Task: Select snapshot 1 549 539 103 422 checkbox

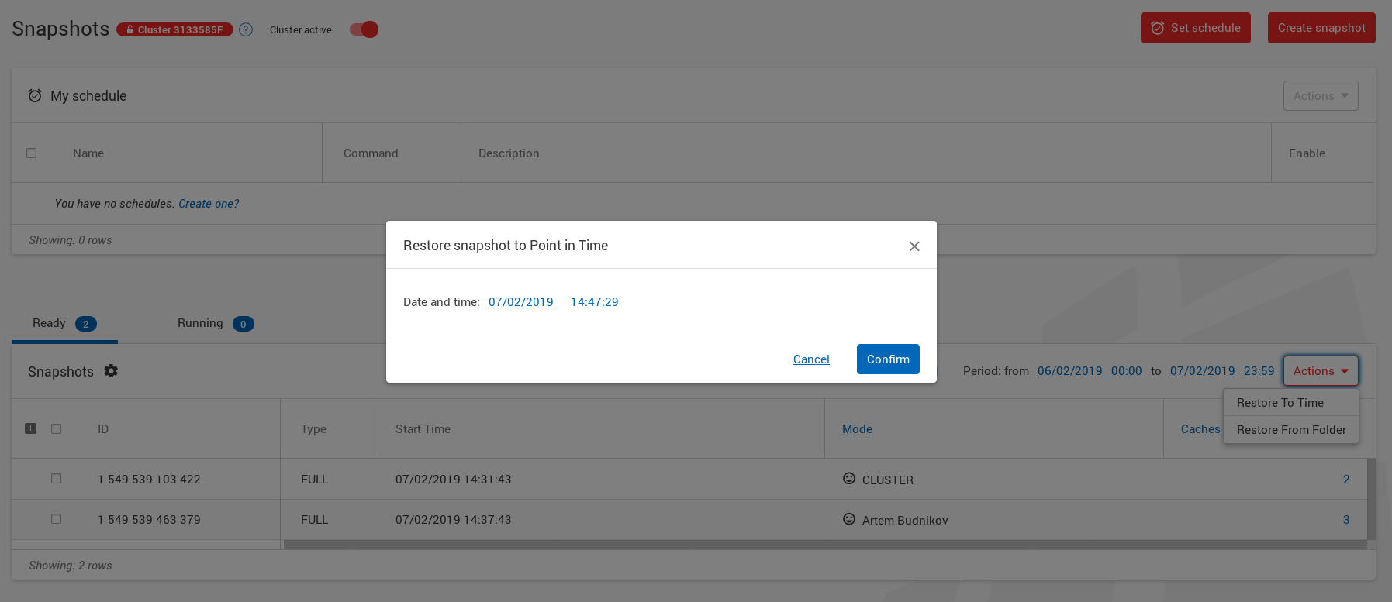Action: point(56,479)
